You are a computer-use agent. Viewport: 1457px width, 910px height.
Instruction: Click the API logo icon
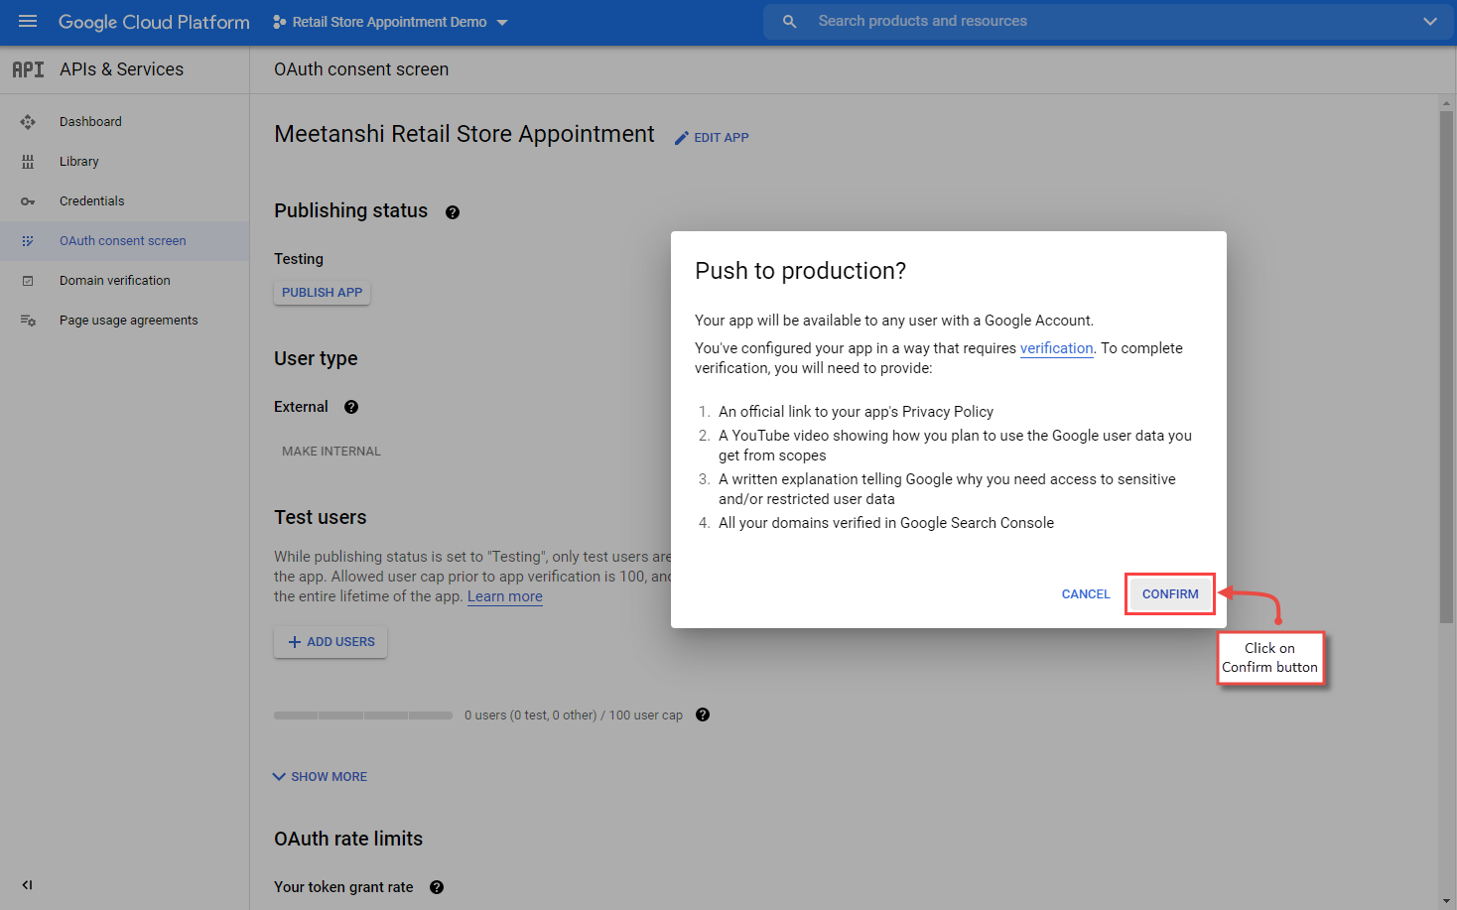[28, 69]
